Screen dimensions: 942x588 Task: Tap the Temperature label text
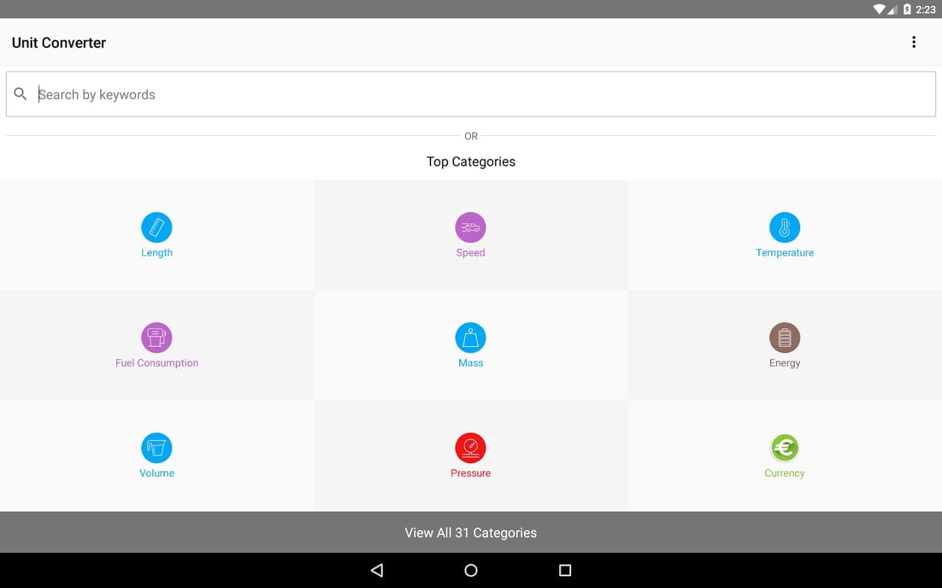click(784, 253)
